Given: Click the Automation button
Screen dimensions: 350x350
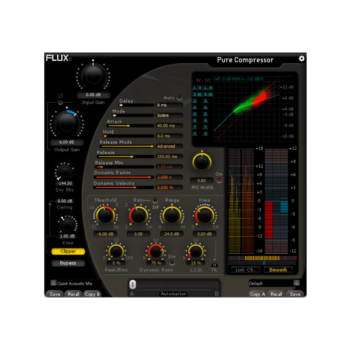Looking at the screenshot, I should point(173,294).
